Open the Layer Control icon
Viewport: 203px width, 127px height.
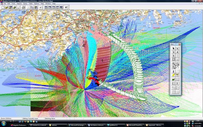click(x=173, y=79)
